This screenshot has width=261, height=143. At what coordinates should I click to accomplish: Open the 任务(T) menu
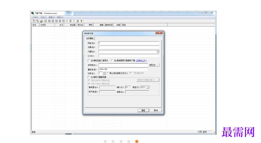coord(43,17)
